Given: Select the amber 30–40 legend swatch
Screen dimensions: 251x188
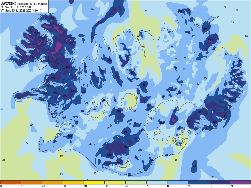Looking at the screenshot, I should tap(73, 182).
